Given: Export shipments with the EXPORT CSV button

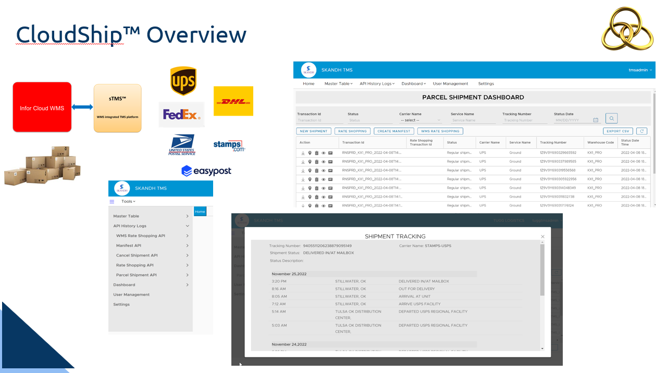Looking at the screenshot, I should point(617,131).
